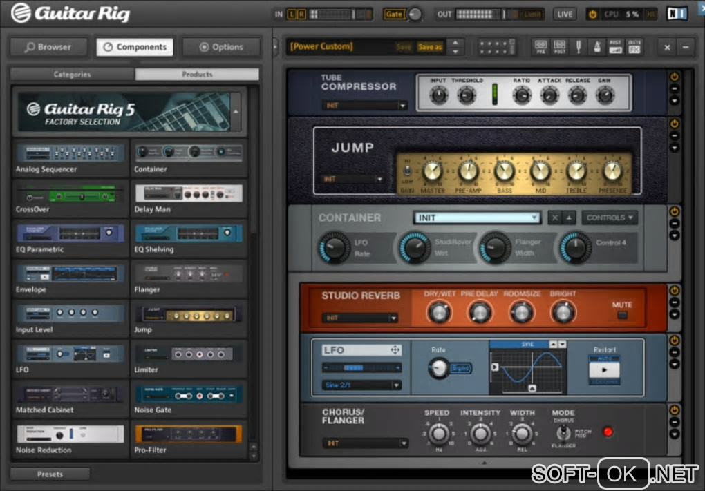Open the Jump INIT preset dropdown
Viewport: 705px width, 491px height.
(x=352, y=179)
